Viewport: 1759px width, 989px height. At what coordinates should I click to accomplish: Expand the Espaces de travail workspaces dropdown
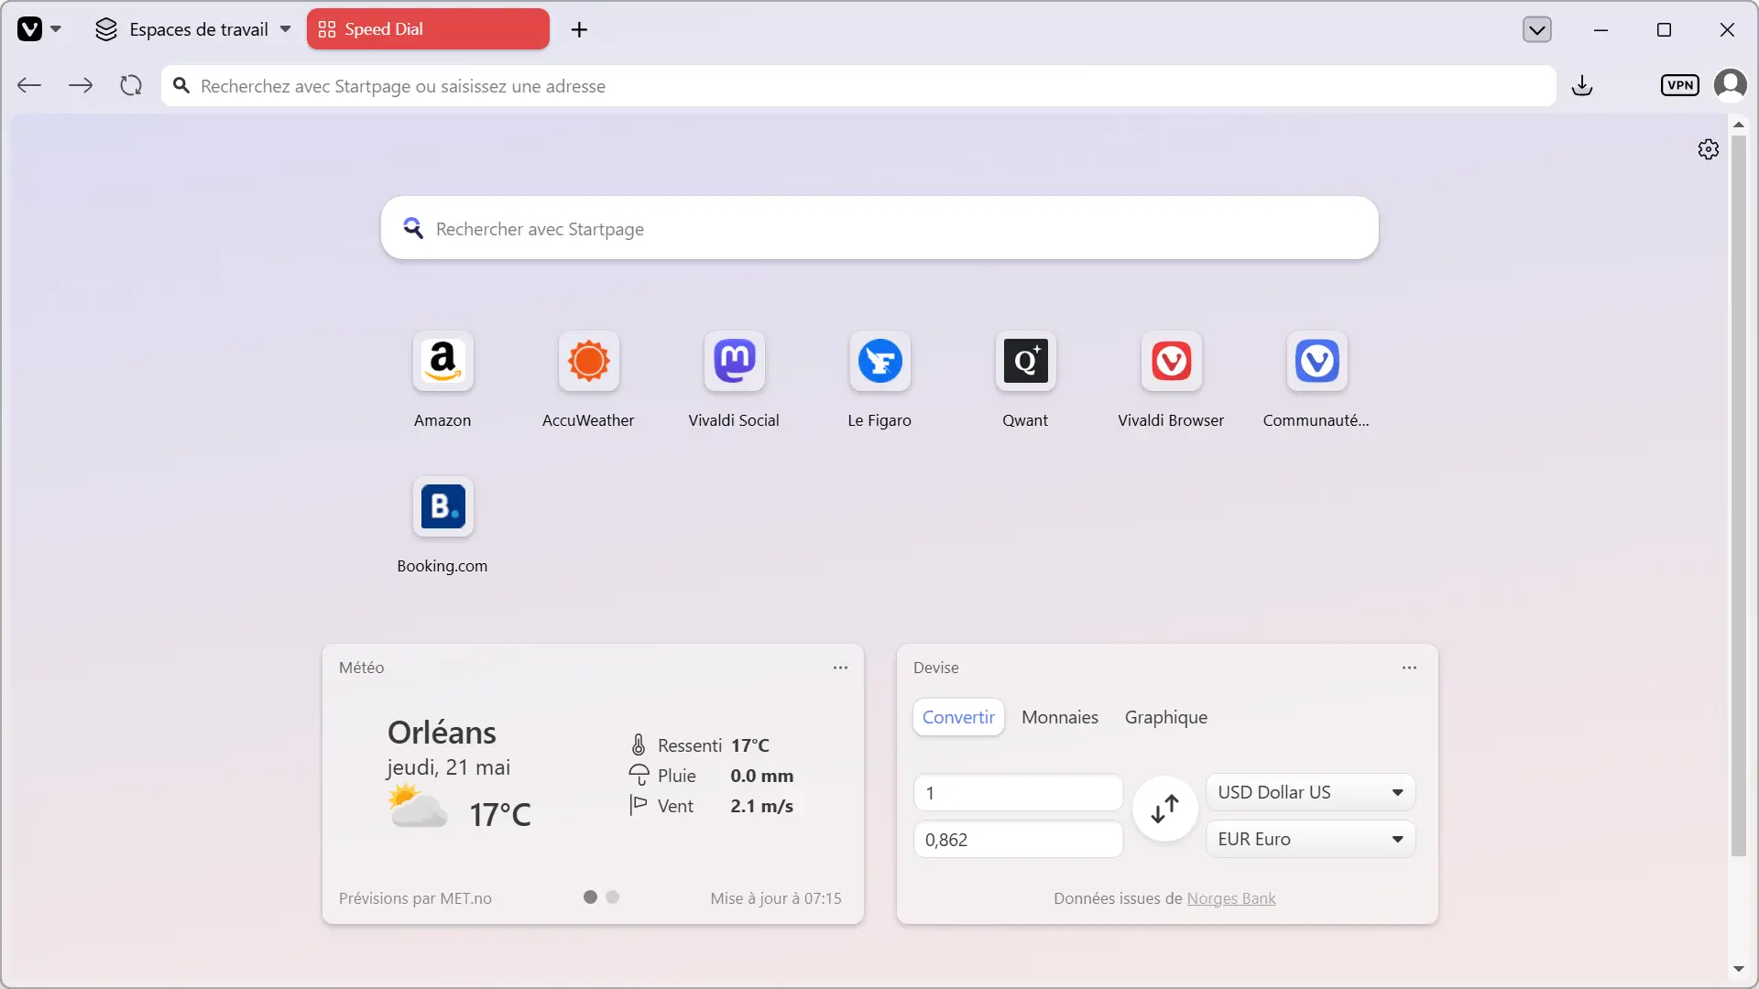[x=193, y=29]
